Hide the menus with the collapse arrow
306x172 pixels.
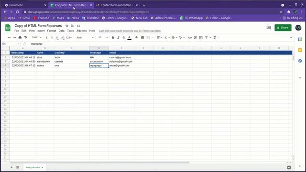point(291,38)
